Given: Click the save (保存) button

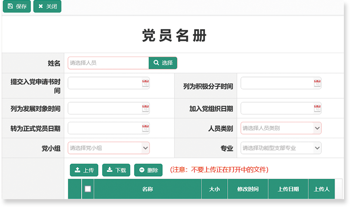Looking at the screenshot, I should [x=17, y=7].
